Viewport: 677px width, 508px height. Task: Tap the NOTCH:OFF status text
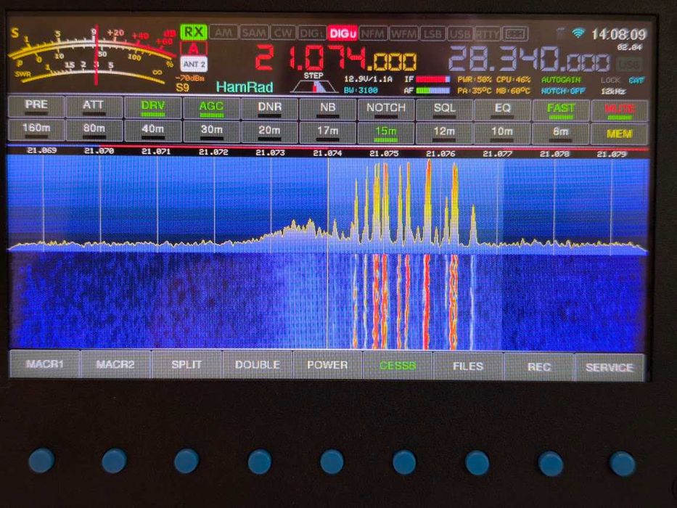click(x=563, y=91)
